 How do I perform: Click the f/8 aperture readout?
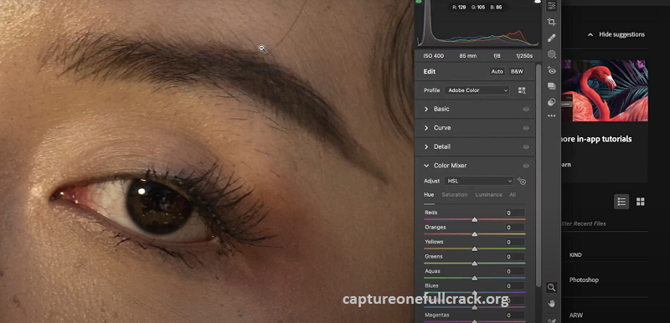(x=497, y=56)
